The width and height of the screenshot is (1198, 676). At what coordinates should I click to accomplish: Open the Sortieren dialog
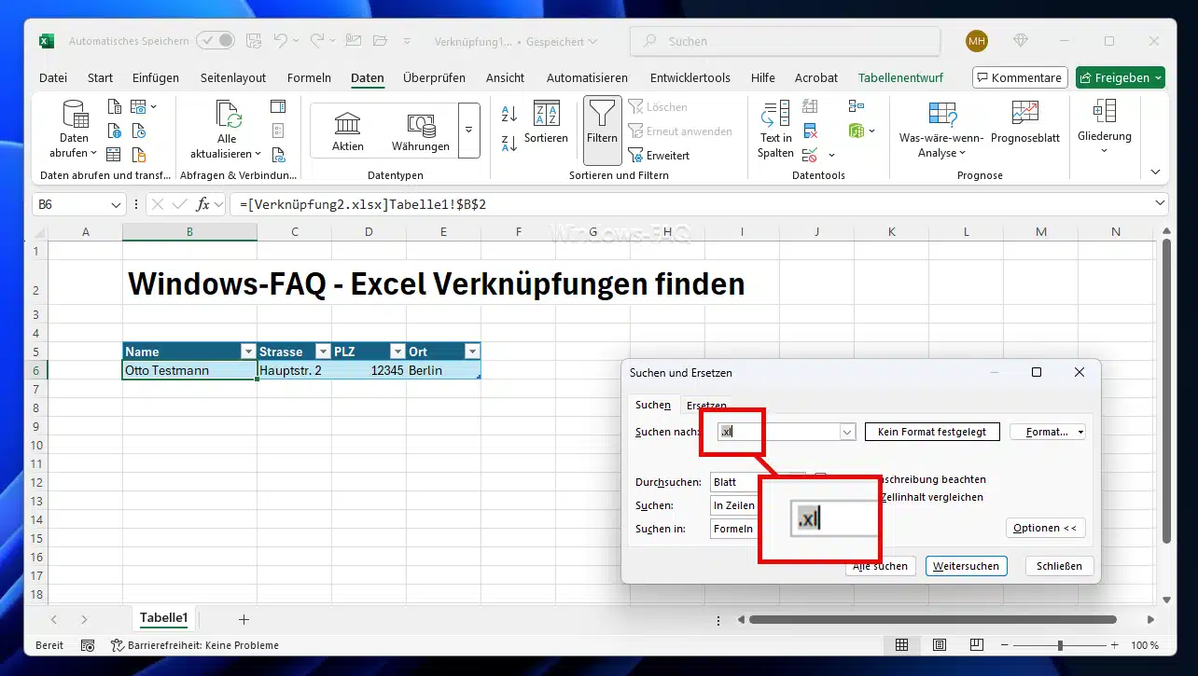click(546, 122)
